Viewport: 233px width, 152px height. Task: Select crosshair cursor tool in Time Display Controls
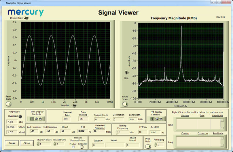(x=32, y=119)
